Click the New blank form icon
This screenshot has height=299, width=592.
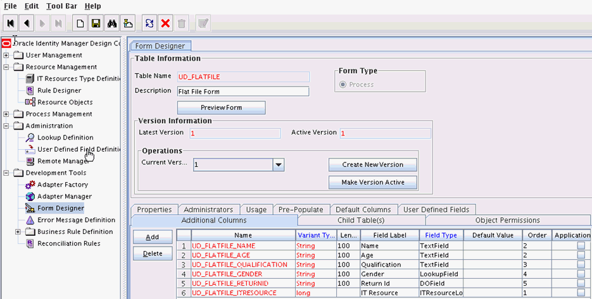(x=80, y=23)
